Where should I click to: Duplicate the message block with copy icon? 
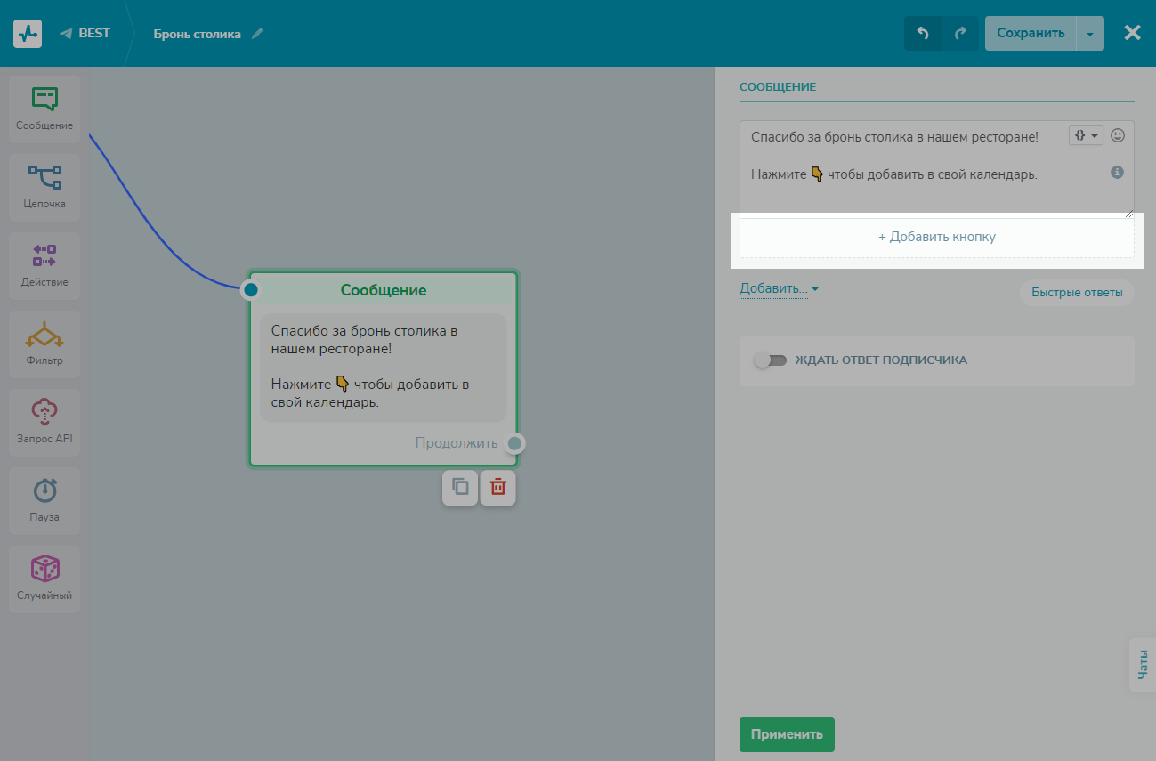[x=460, y=488]
